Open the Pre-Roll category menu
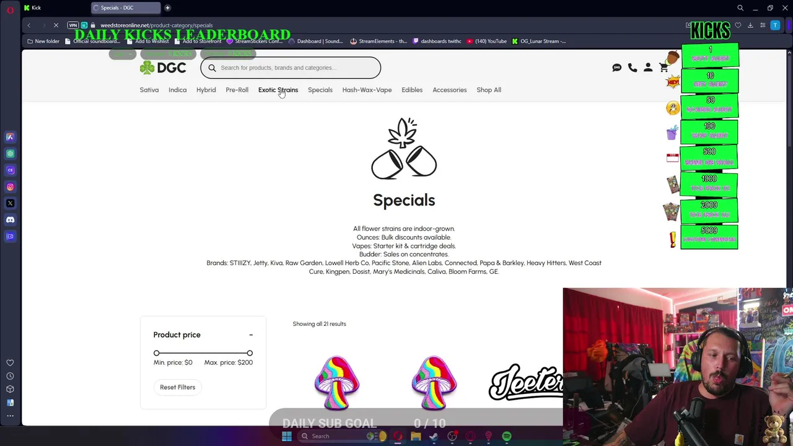The image size is (793, 446). 237,90
